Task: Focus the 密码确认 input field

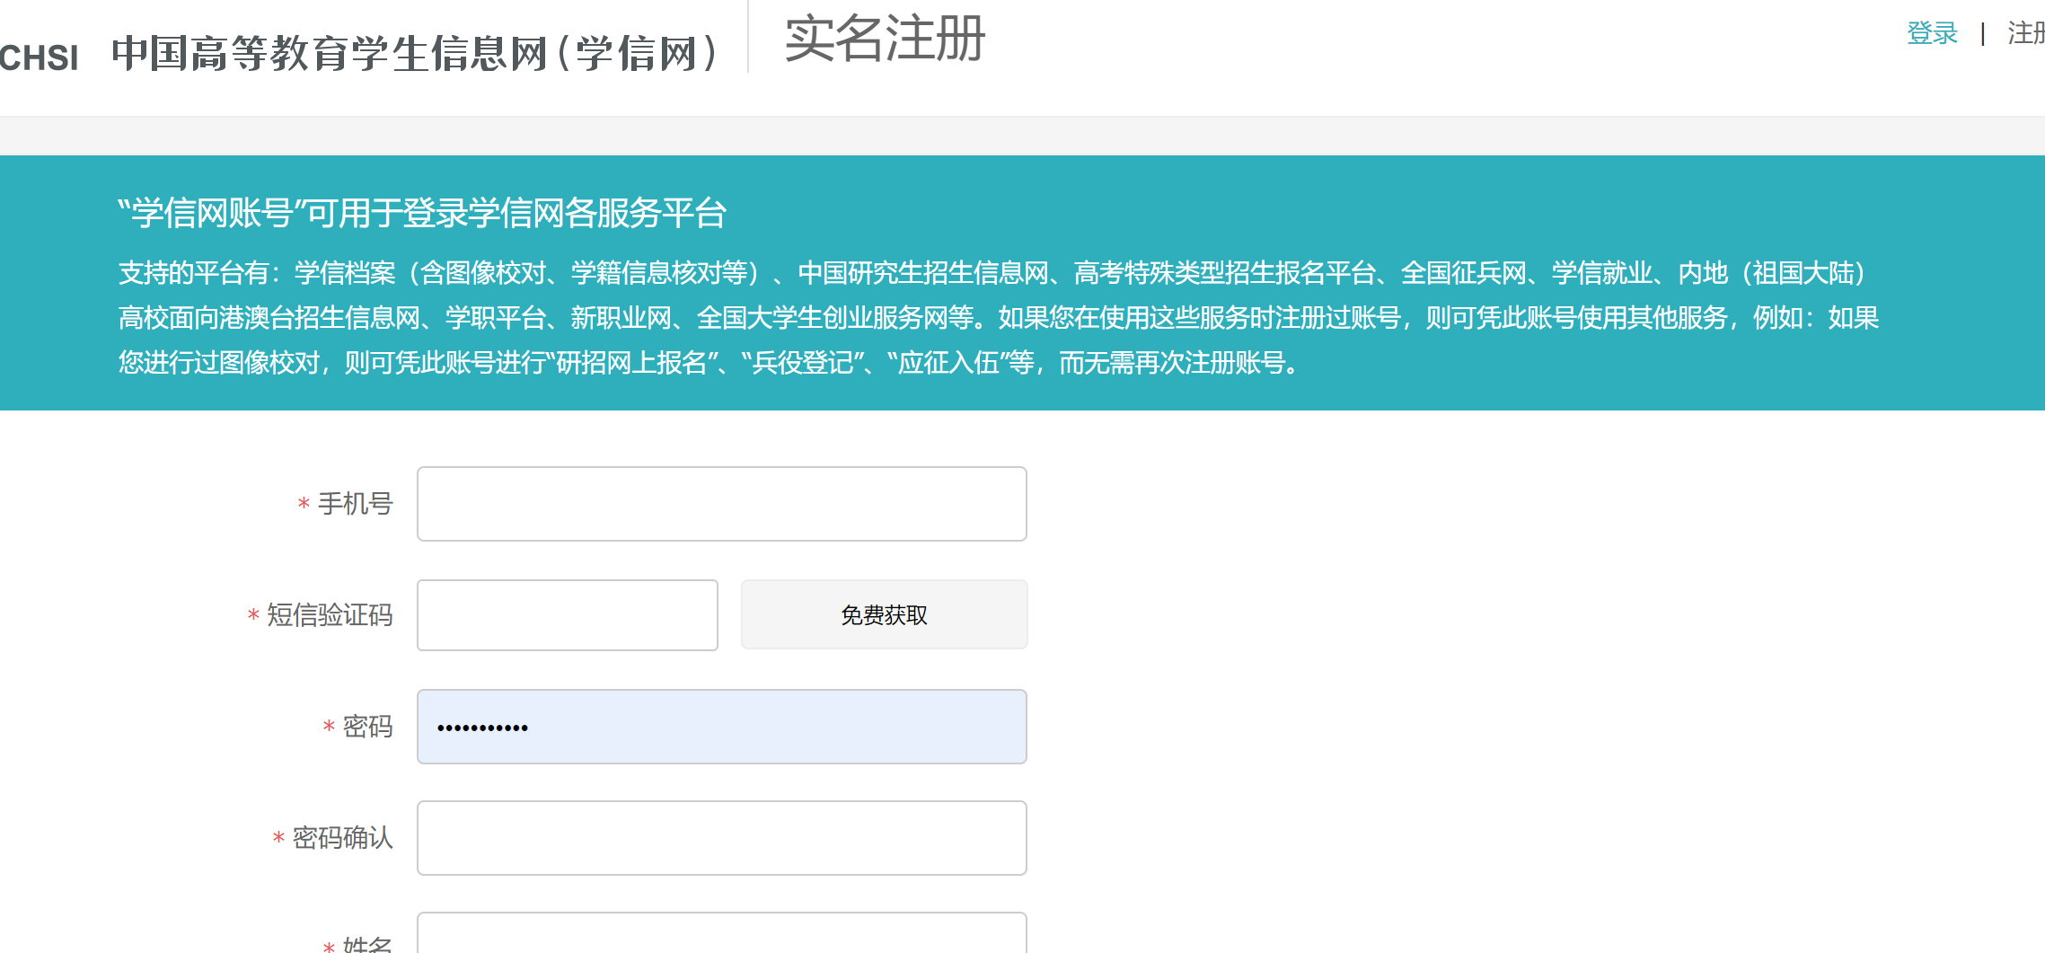Action: coord(722,838)
